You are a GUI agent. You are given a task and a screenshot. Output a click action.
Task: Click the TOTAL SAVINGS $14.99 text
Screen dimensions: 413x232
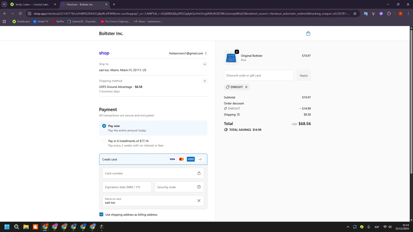tap(245, 130)
